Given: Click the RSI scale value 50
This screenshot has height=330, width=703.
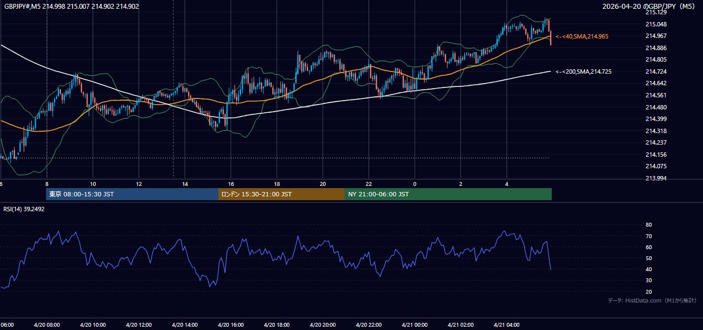Looking at the screenshot, I should [649, 258].
